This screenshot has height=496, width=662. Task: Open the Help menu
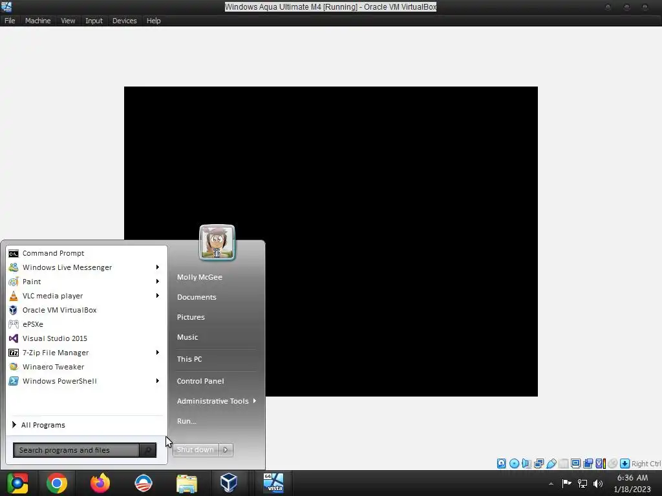(x=153, y=21)
